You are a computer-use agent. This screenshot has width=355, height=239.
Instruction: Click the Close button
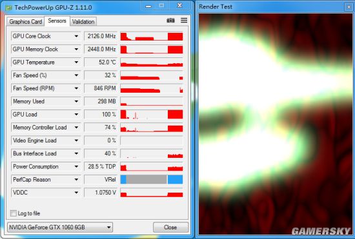pos(170,227)
